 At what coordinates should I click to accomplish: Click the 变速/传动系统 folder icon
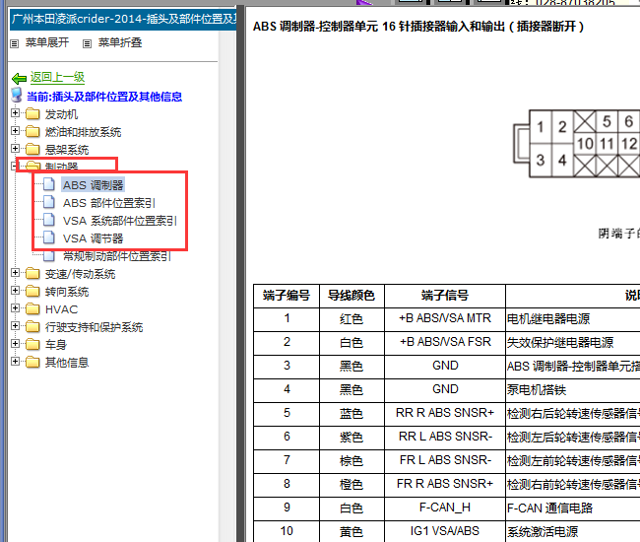[x=32, y=274]
